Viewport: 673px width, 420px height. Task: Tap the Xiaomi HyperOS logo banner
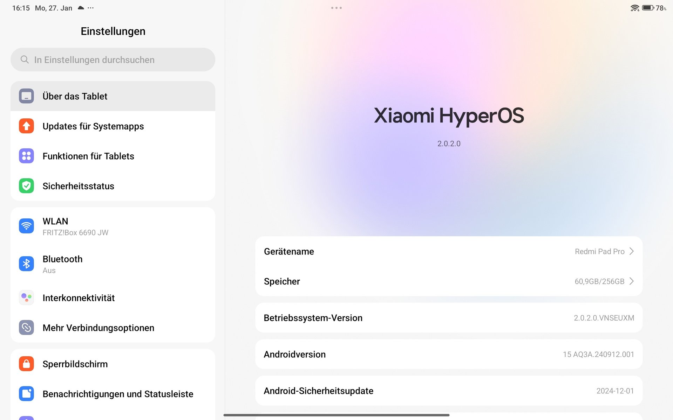pyautogui.click(x=449, y=116)
